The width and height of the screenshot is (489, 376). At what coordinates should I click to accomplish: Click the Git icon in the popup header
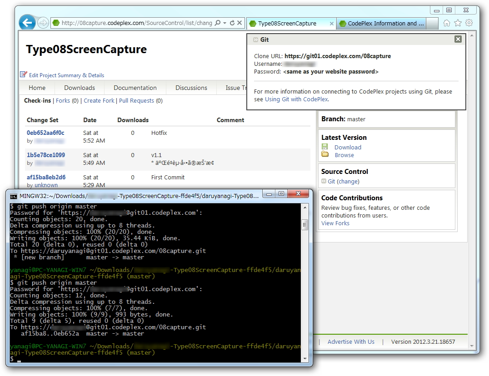point(255,40)
